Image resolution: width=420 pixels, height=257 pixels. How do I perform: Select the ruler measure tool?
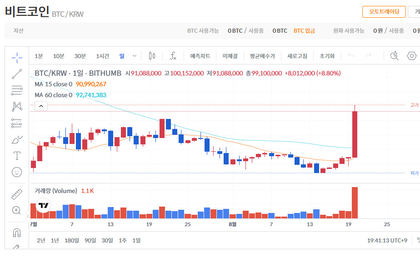click(17, 194)
